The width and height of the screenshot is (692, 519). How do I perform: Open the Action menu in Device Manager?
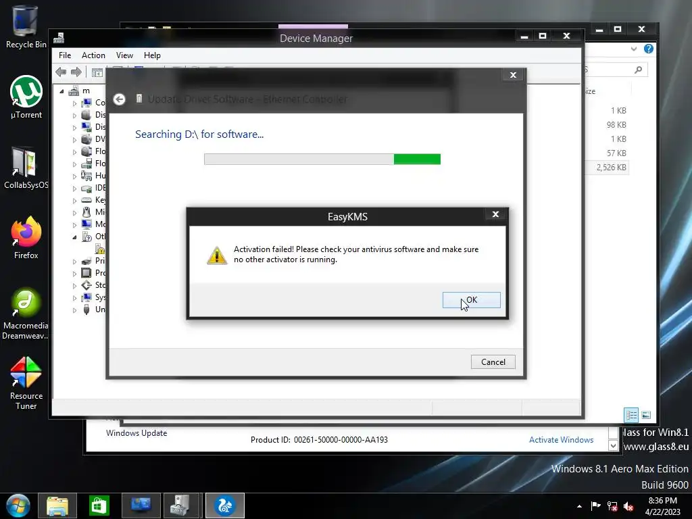[x=93, y=55]
